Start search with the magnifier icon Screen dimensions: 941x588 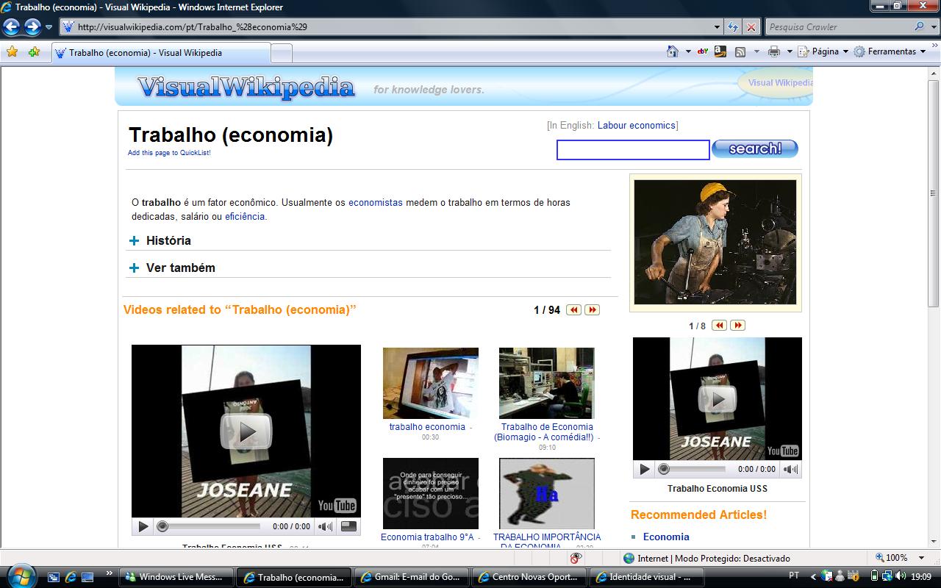tap(920, 26)
